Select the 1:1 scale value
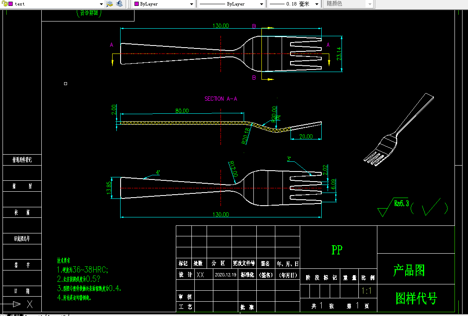 (366, 291)
